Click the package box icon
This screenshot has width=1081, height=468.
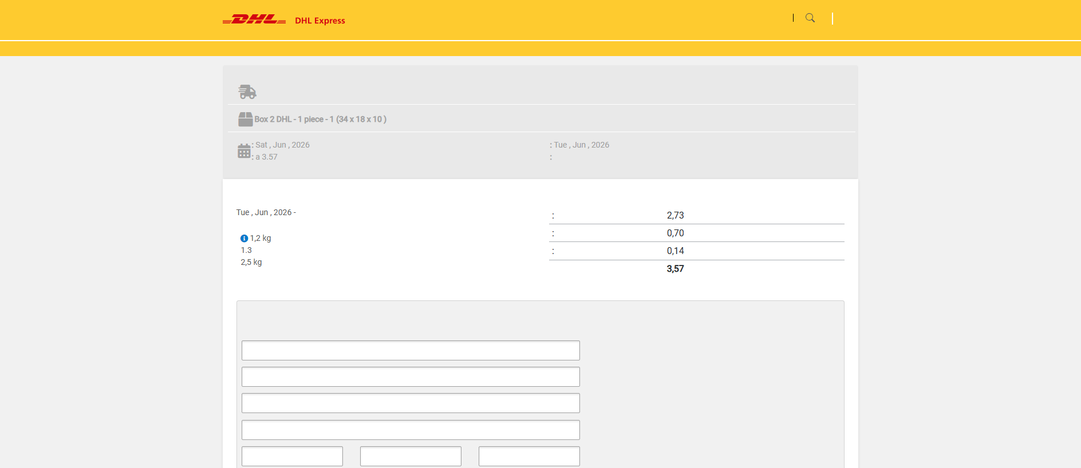coord(246,119)
